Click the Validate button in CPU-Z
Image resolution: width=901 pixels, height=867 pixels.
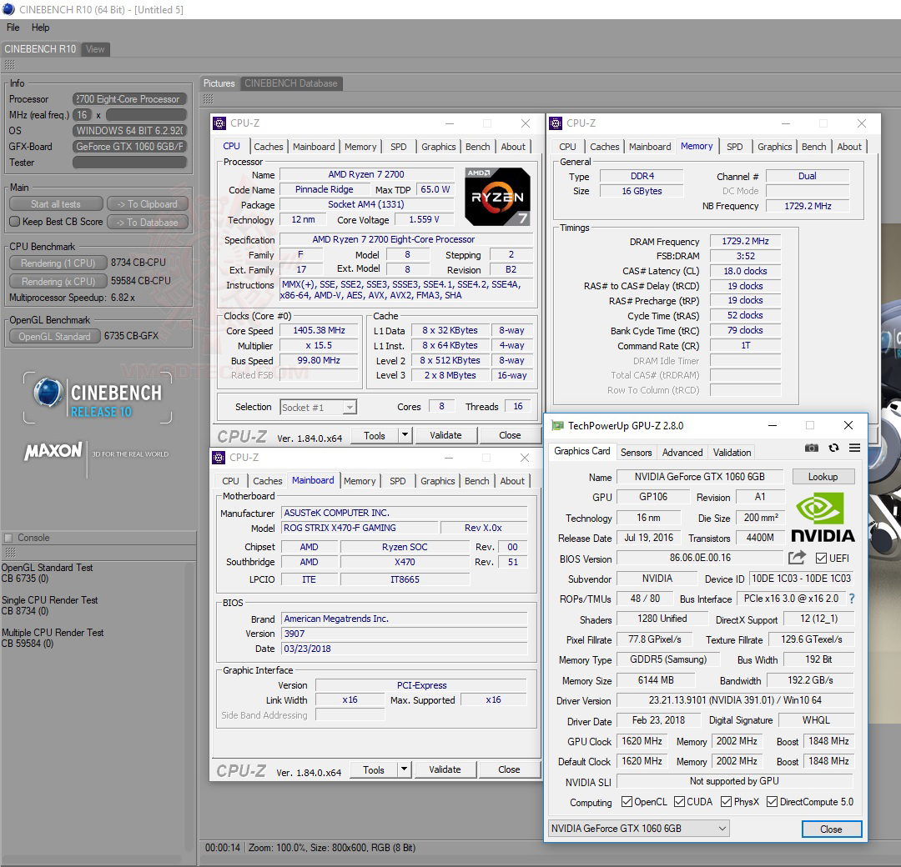[446, 434]
